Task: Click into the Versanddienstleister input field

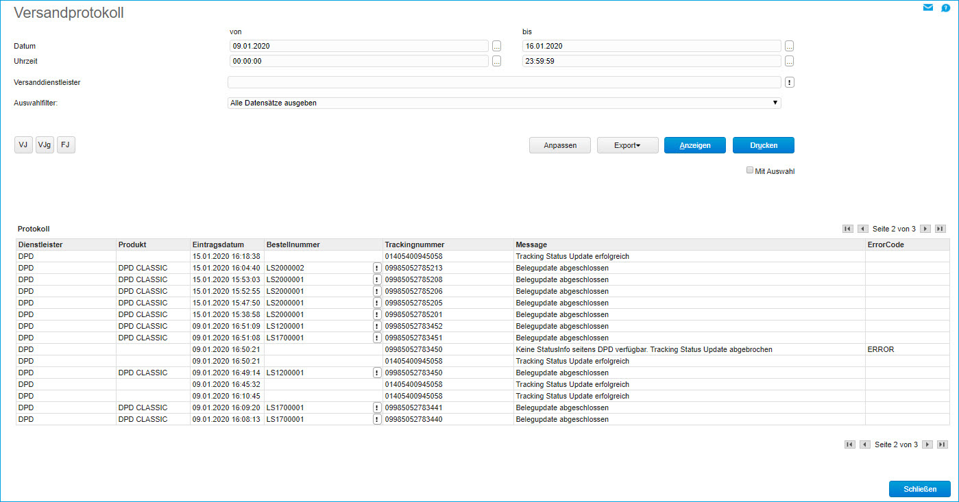Action: 505,82
